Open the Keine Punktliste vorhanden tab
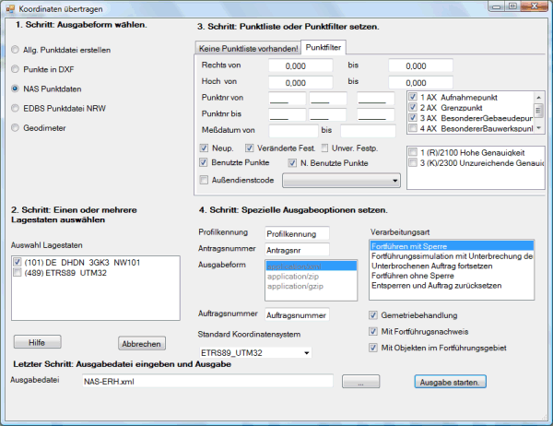 (x=248, y=48)
